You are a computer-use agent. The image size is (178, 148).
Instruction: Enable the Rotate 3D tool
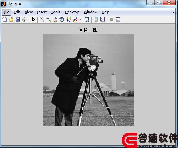coord(62,19)
